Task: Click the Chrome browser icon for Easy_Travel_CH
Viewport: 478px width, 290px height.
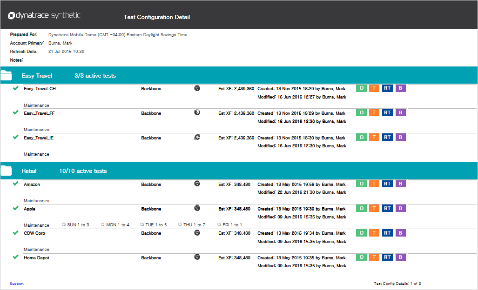Action: [197, 88]
